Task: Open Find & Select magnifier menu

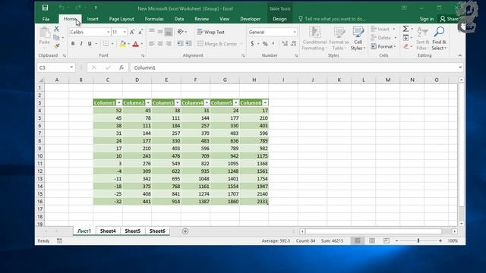Action: click(x=439, y=39)
